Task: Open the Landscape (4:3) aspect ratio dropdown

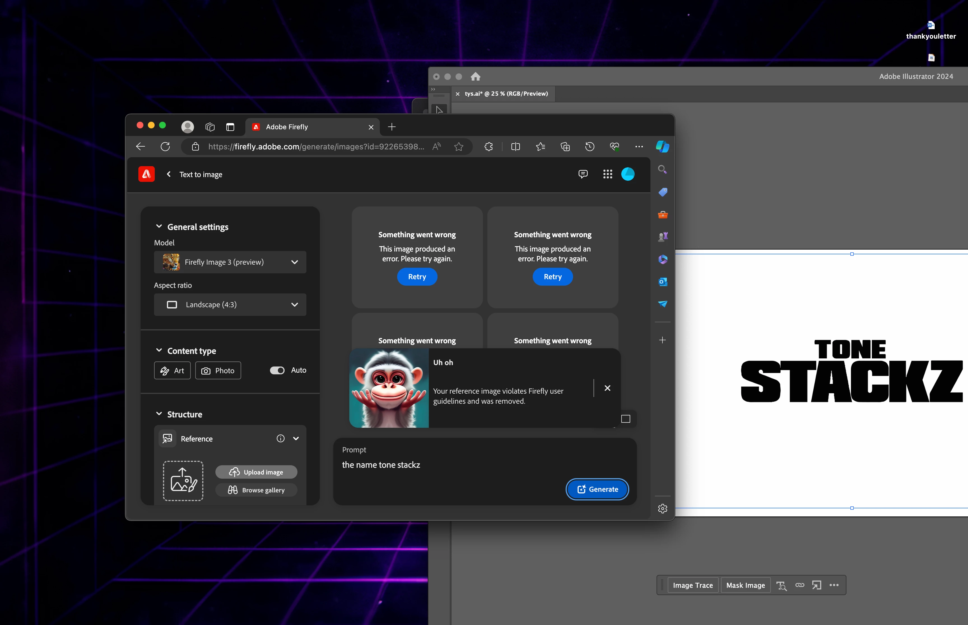Action: tap(230, 304)
